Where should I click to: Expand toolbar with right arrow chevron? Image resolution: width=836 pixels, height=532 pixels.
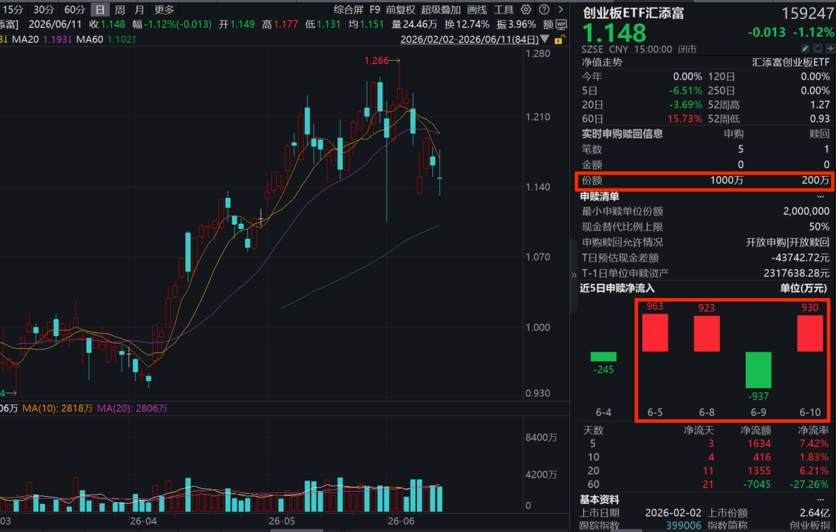point(561,10)
